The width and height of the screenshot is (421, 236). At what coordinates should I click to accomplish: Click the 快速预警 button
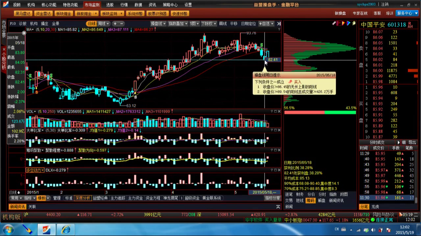(180, 13)
